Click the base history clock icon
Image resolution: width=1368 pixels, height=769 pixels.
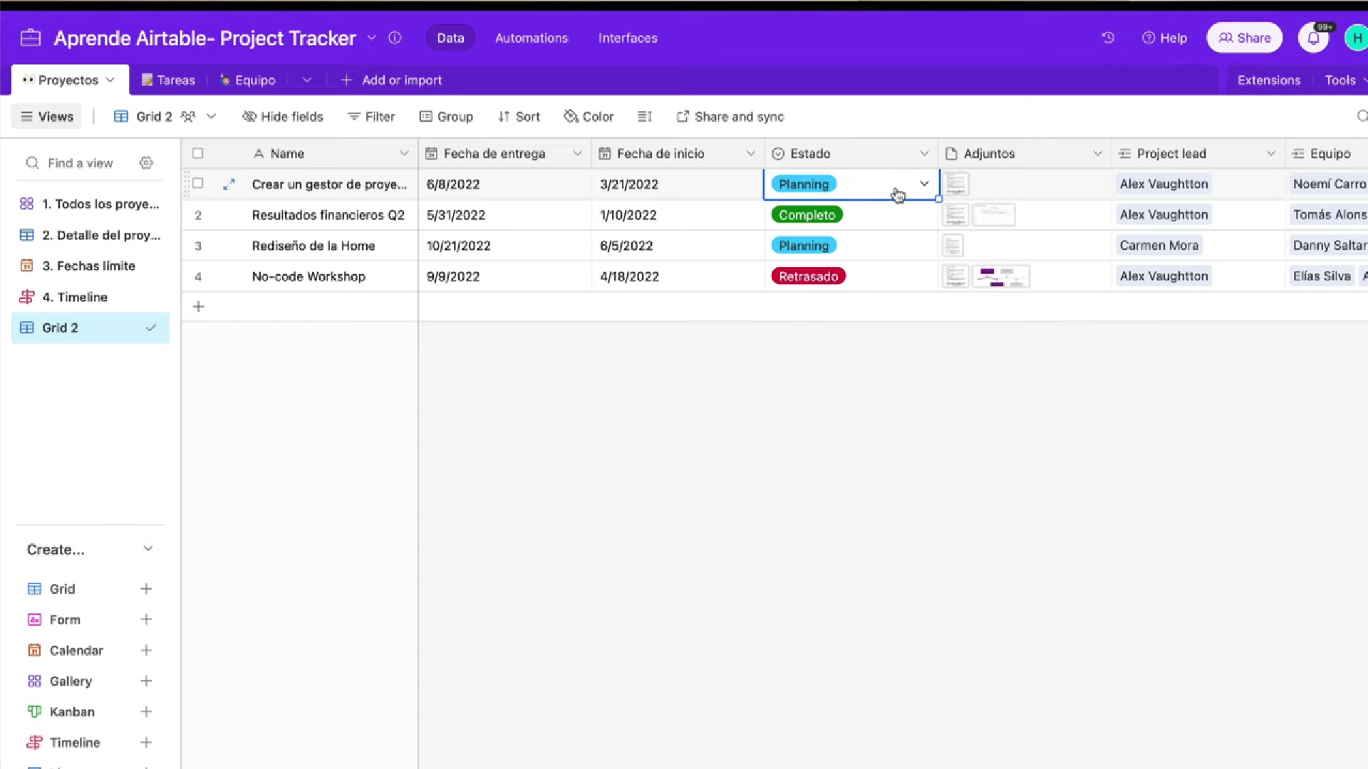(x=1108, y=38)
